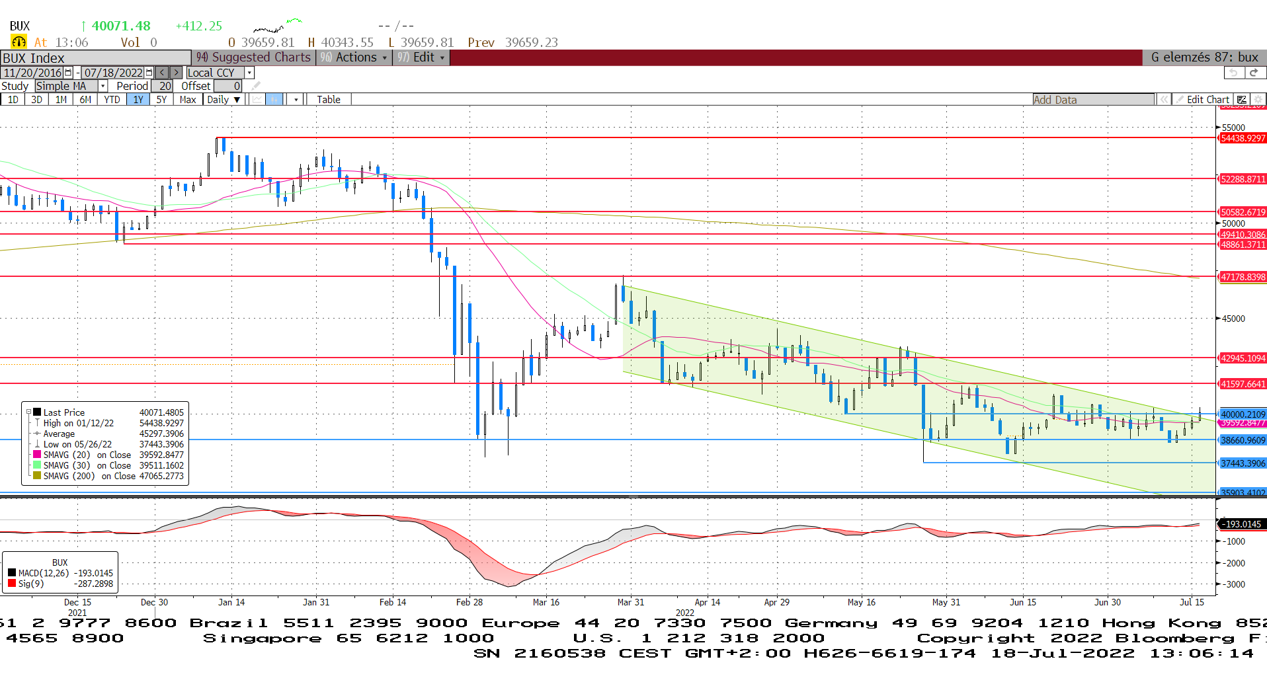Open the start date calendar picker
Image resolution: width=1267 pixels, height=690 pixels.
pos(68,73)
